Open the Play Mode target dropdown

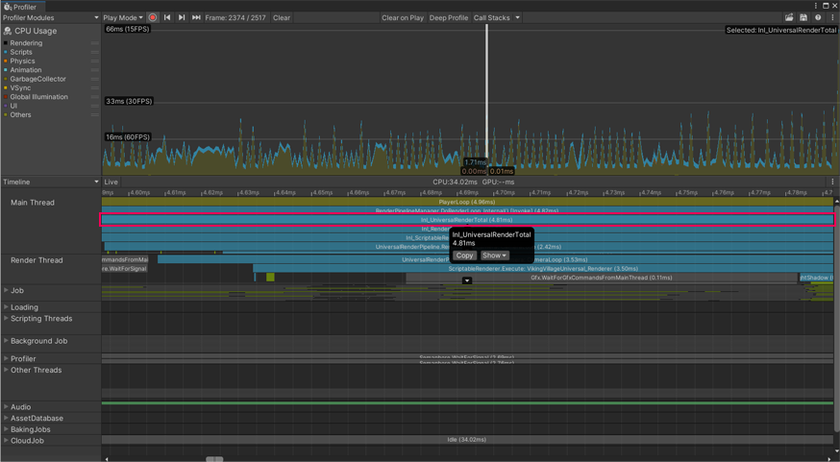(123, 17)
